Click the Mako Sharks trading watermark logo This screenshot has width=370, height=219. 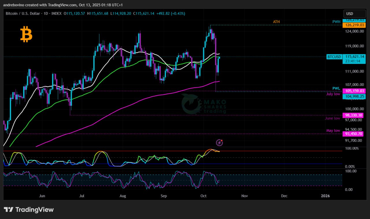click(204, 104)
